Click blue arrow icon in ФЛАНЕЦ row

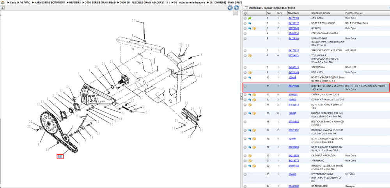[x=250, y=28]
